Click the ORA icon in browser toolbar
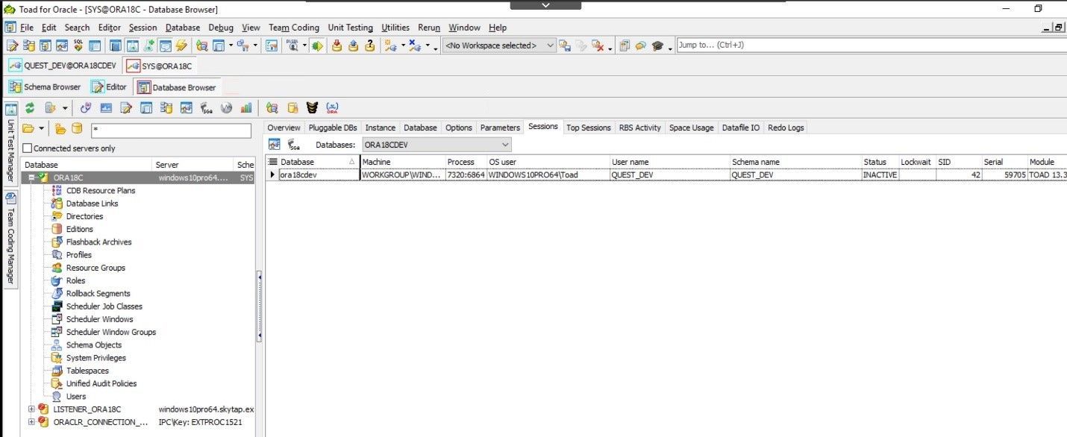The height and width of the screenshot is (437, 1067). [x=333, y=107]
